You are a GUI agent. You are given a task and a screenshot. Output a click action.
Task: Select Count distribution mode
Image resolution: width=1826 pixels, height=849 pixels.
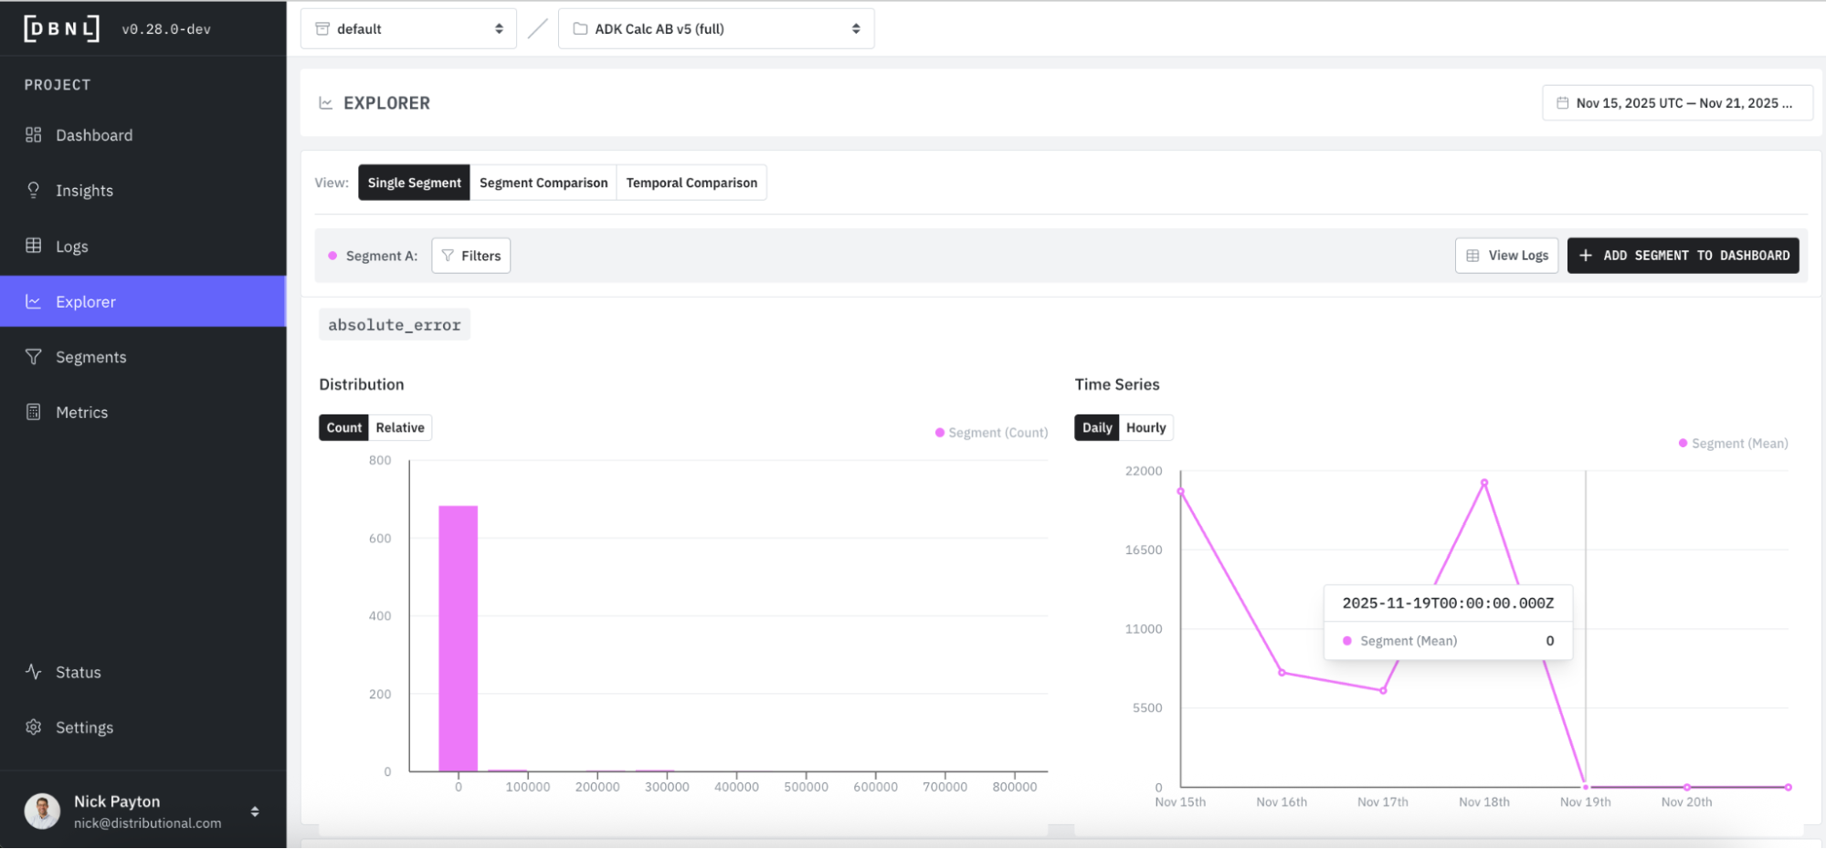click(x=343, y=427)
